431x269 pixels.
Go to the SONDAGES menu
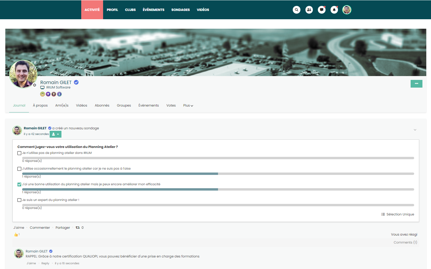tap(180, 10)
